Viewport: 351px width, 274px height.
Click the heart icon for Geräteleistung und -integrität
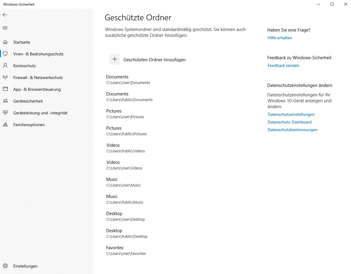coord(5,113)
